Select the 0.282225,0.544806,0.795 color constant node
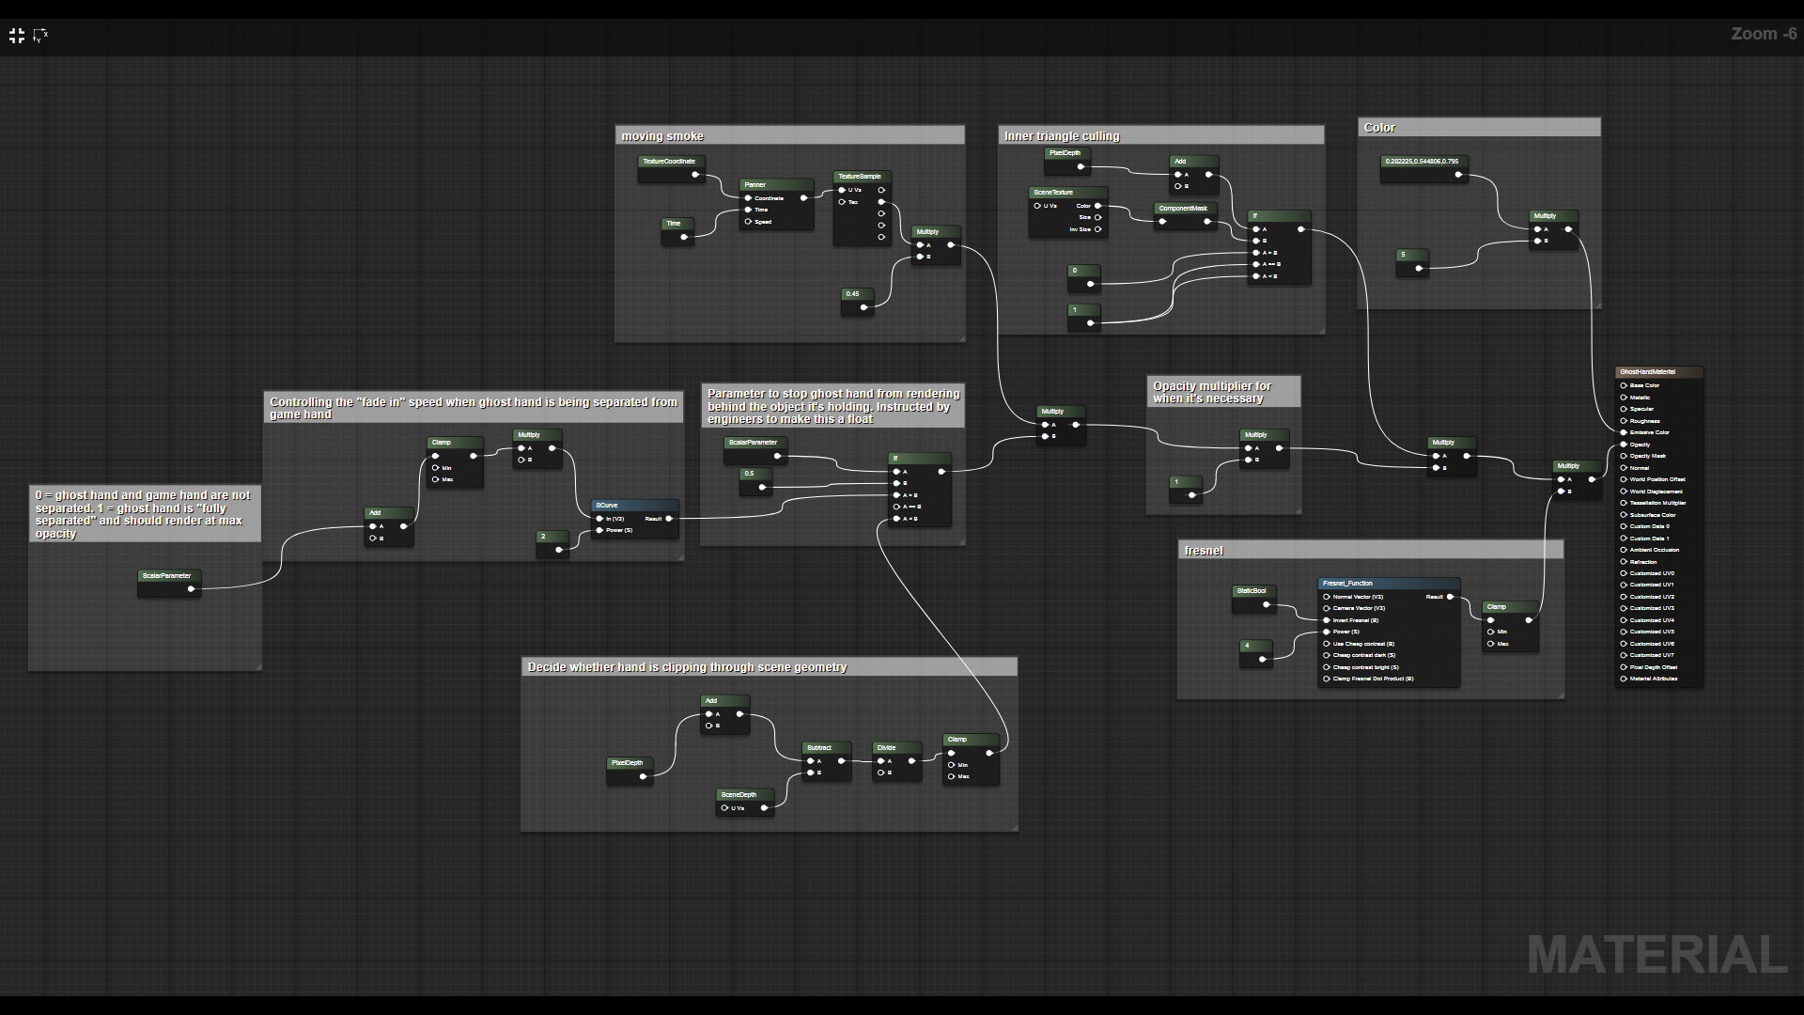This screenshot has height=1015, width=1804. (x=1423, y=162)
